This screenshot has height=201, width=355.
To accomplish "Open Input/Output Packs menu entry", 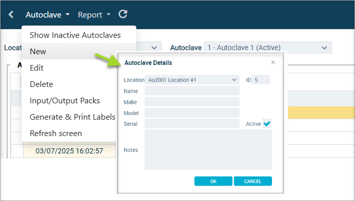I will [x=69, y=101].
